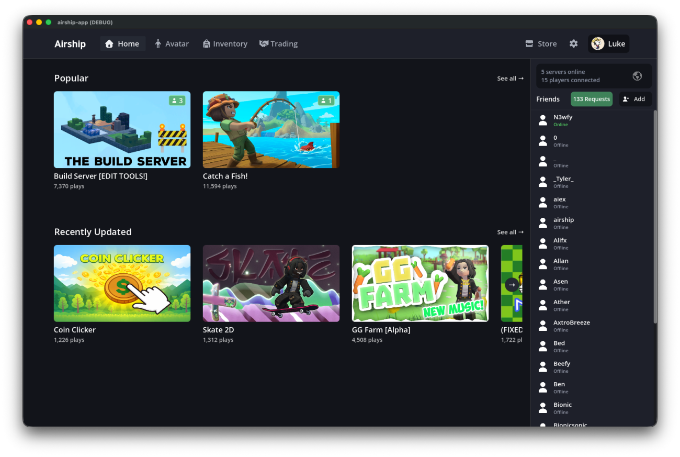
Task: Click the _Tyler_ friend avatar icon
Action: (543, 182)
